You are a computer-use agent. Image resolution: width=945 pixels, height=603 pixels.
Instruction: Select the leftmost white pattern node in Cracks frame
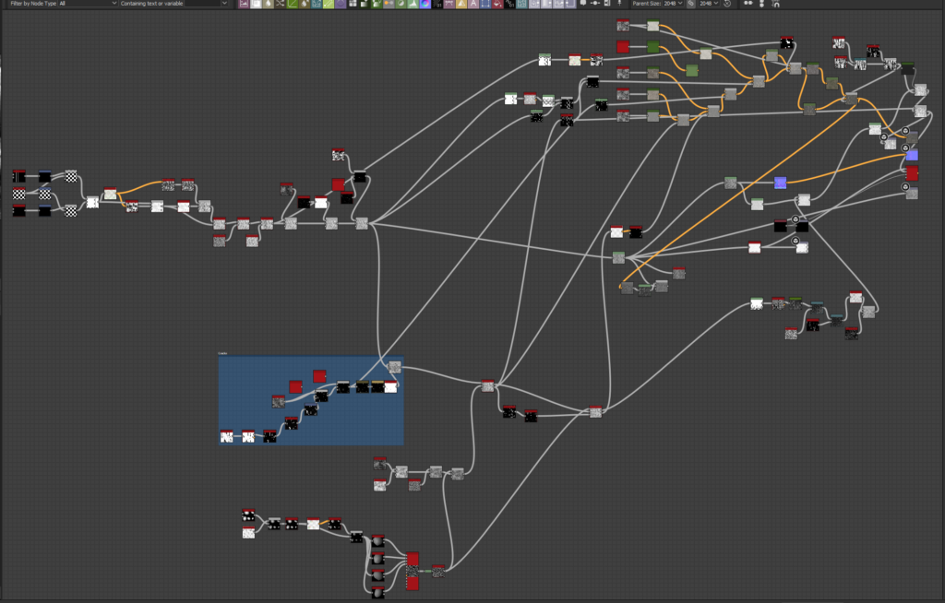pos(227,436)
